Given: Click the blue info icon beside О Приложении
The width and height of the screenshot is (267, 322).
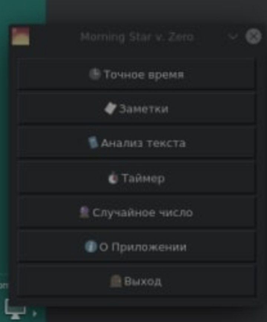Looking at the screenshot, I should click(x=90, y=247).
